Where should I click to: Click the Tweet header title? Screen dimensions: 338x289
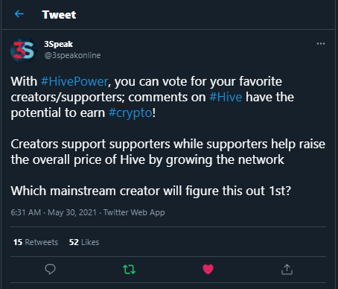(59, 15)
